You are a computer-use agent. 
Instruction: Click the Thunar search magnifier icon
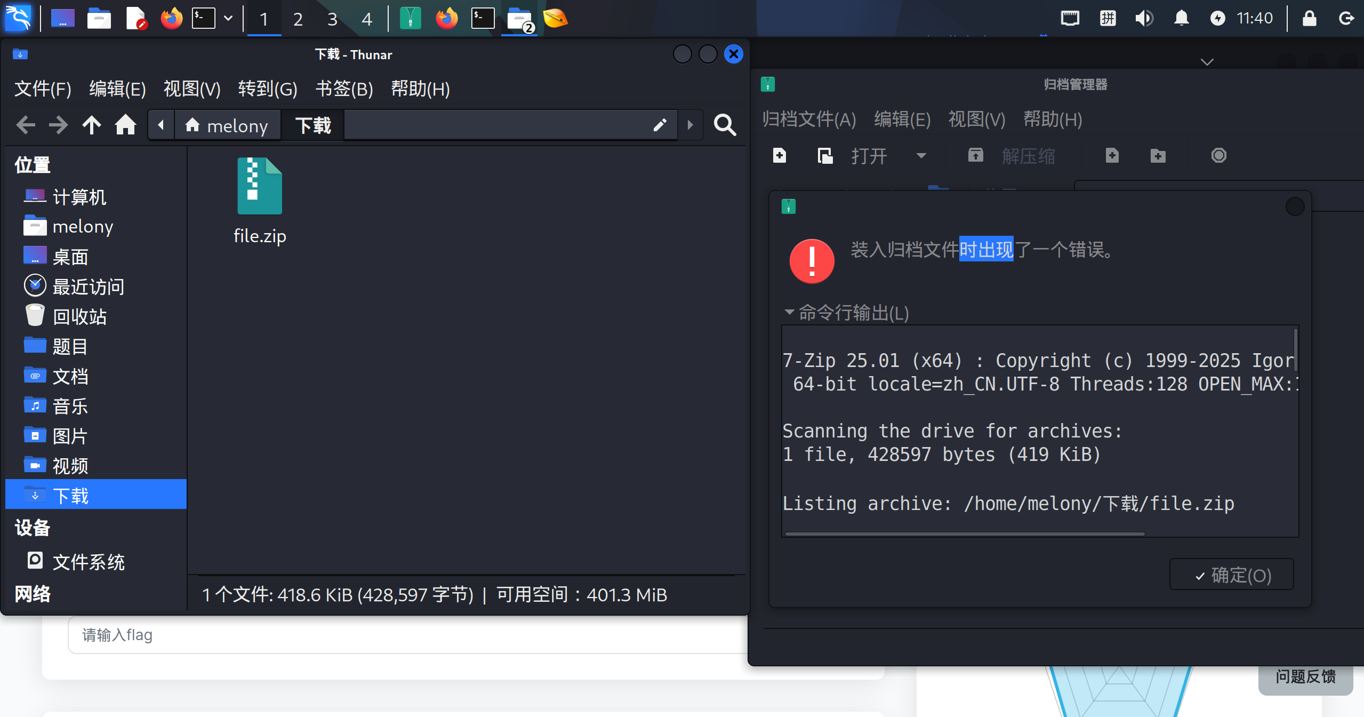tap(725, 125)
